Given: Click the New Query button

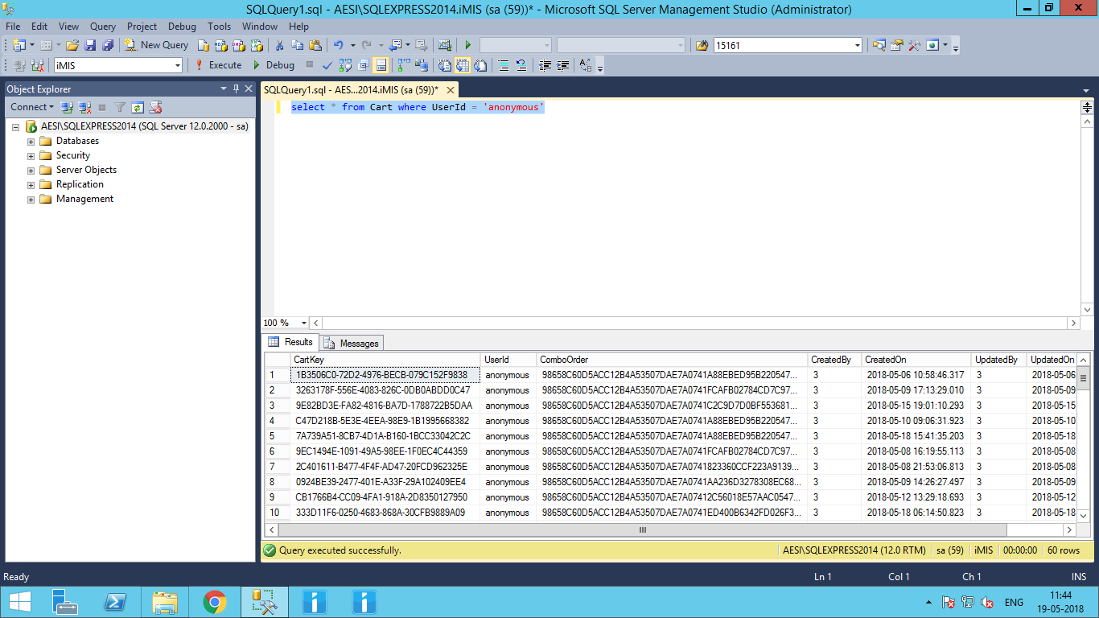Looking at the screenshot, I should [157, 45].
